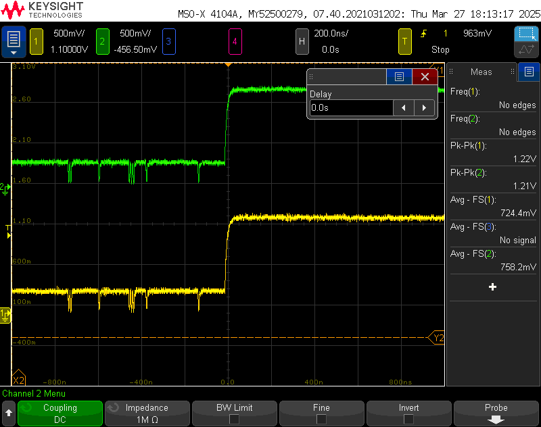Click the rising edge trigger icon
541x427 pixels.
click(423, 33)
